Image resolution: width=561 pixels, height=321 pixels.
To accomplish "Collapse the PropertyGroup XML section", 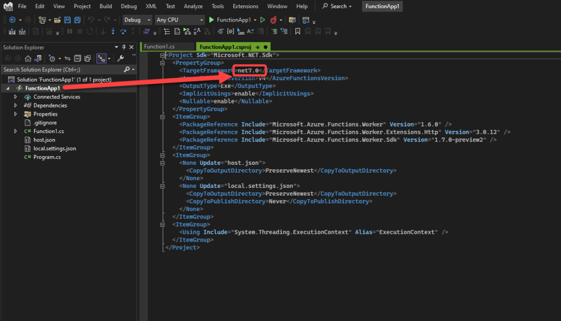I will [x=162, y=63].
